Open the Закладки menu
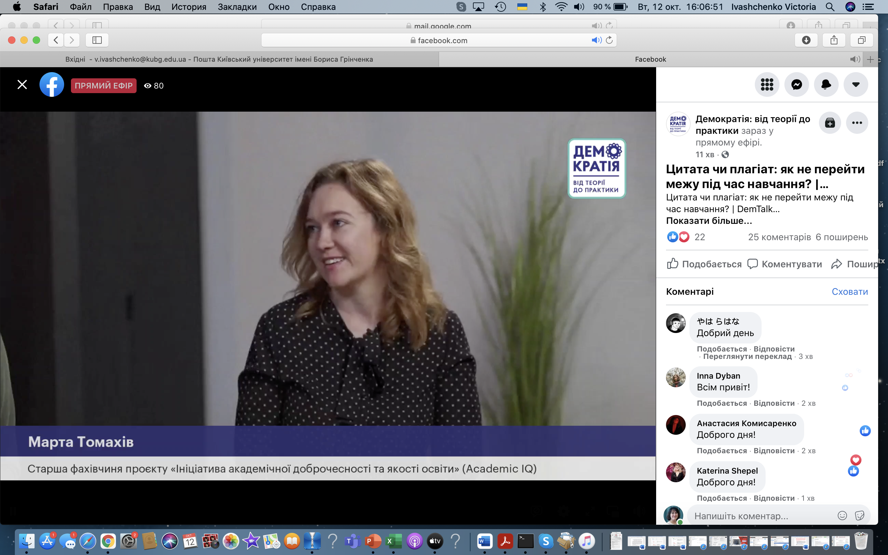This screenshot has width=888, height=555. (237, 7)
